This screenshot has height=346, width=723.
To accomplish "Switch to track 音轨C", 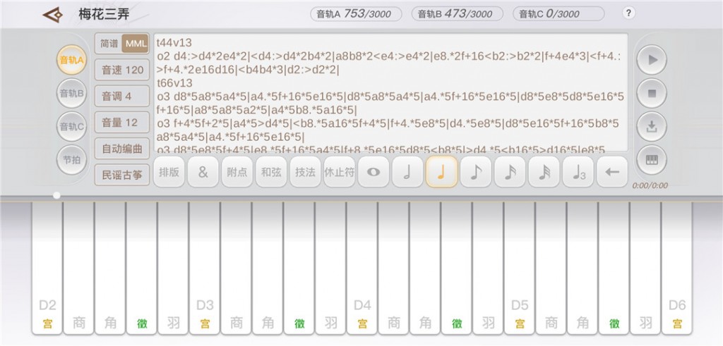I will (x=71, y=127).
